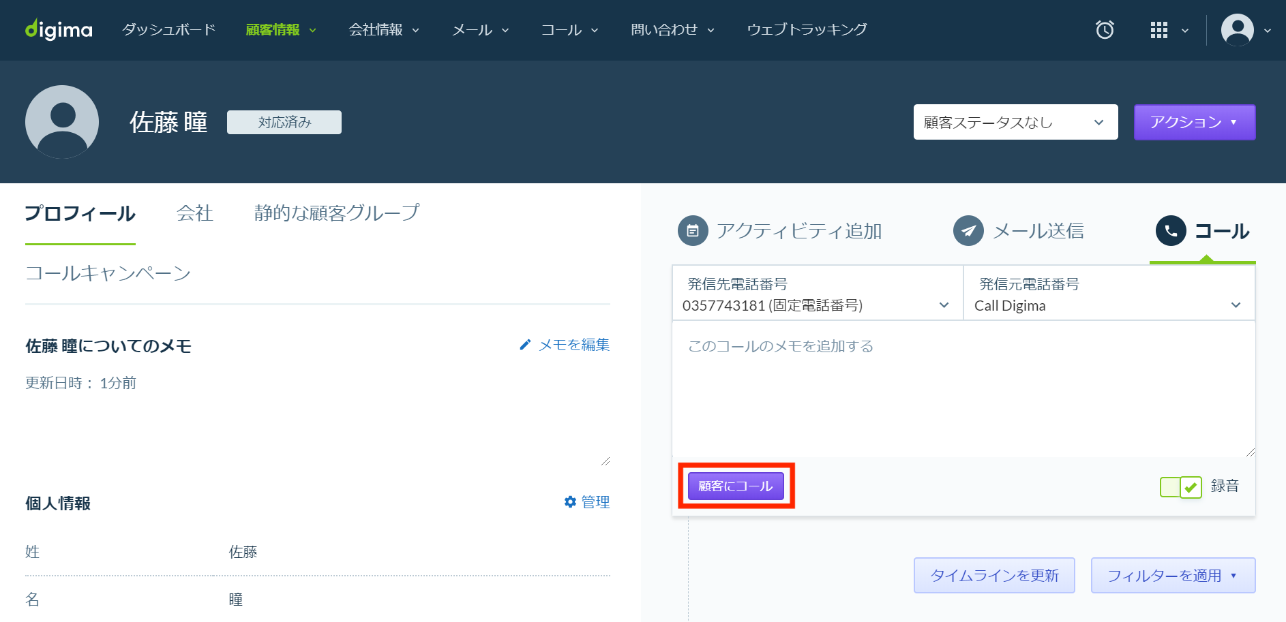Switch to the 会社 tab
The width and height of the screenshot is (1286, 622).
pos(194,213)
